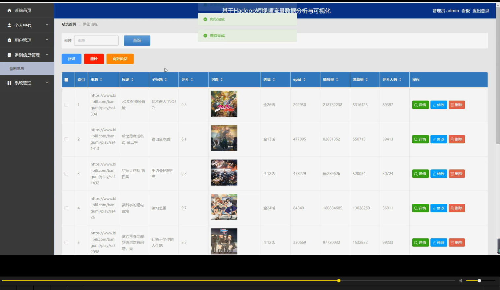Click the orange 爬取数据 button

[x=120, y=59]
